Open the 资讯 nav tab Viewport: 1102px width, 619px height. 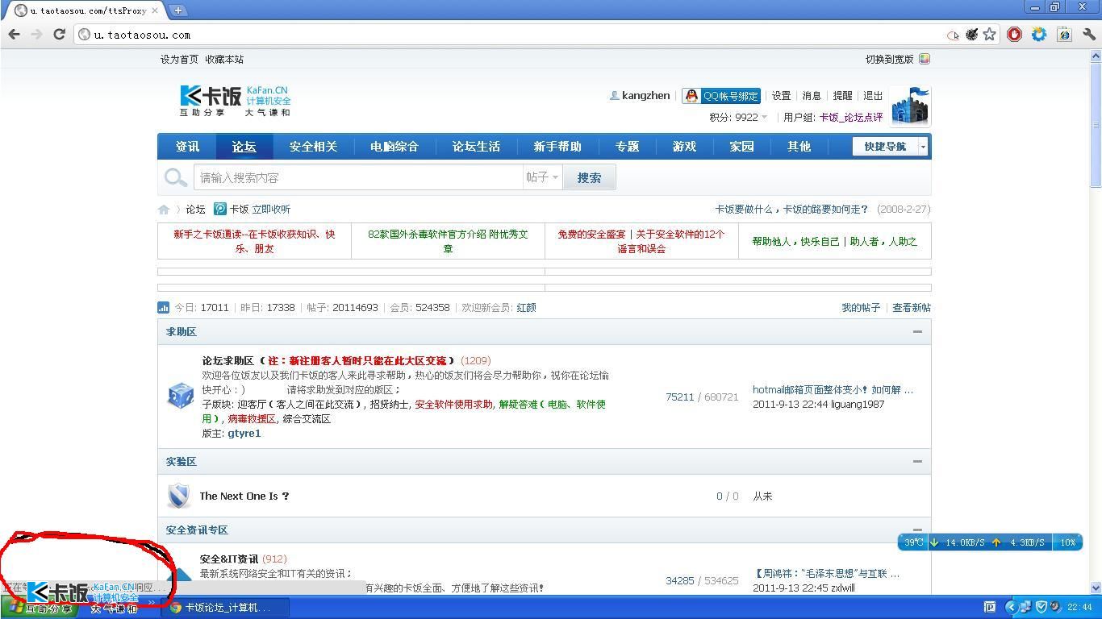click(187, 146)
